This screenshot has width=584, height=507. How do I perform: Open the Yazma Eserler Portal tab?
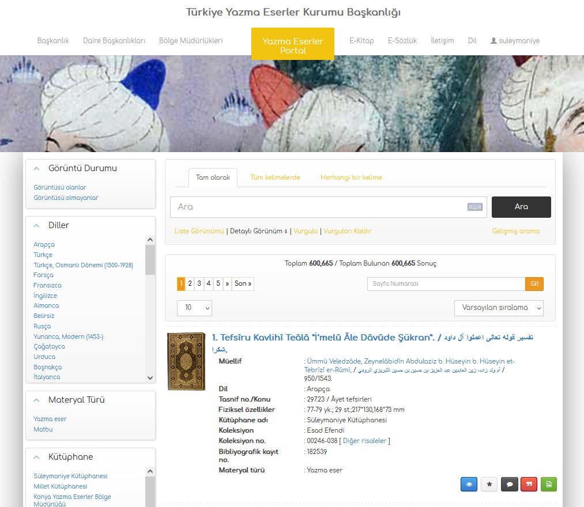(293, 44)
